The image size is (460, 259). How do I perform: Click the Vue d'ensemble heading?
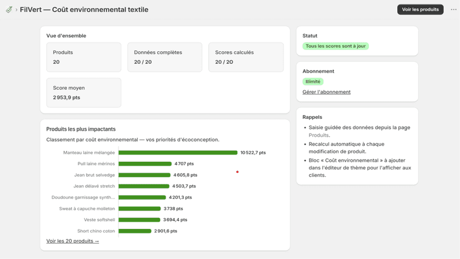click(66, 36)
